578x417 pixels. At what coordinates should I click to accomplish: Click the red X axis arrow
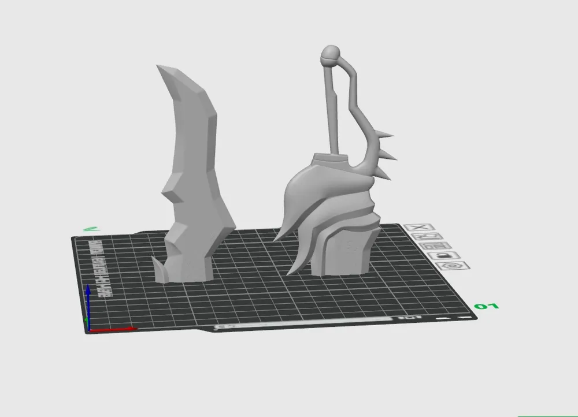coord(113,329)
